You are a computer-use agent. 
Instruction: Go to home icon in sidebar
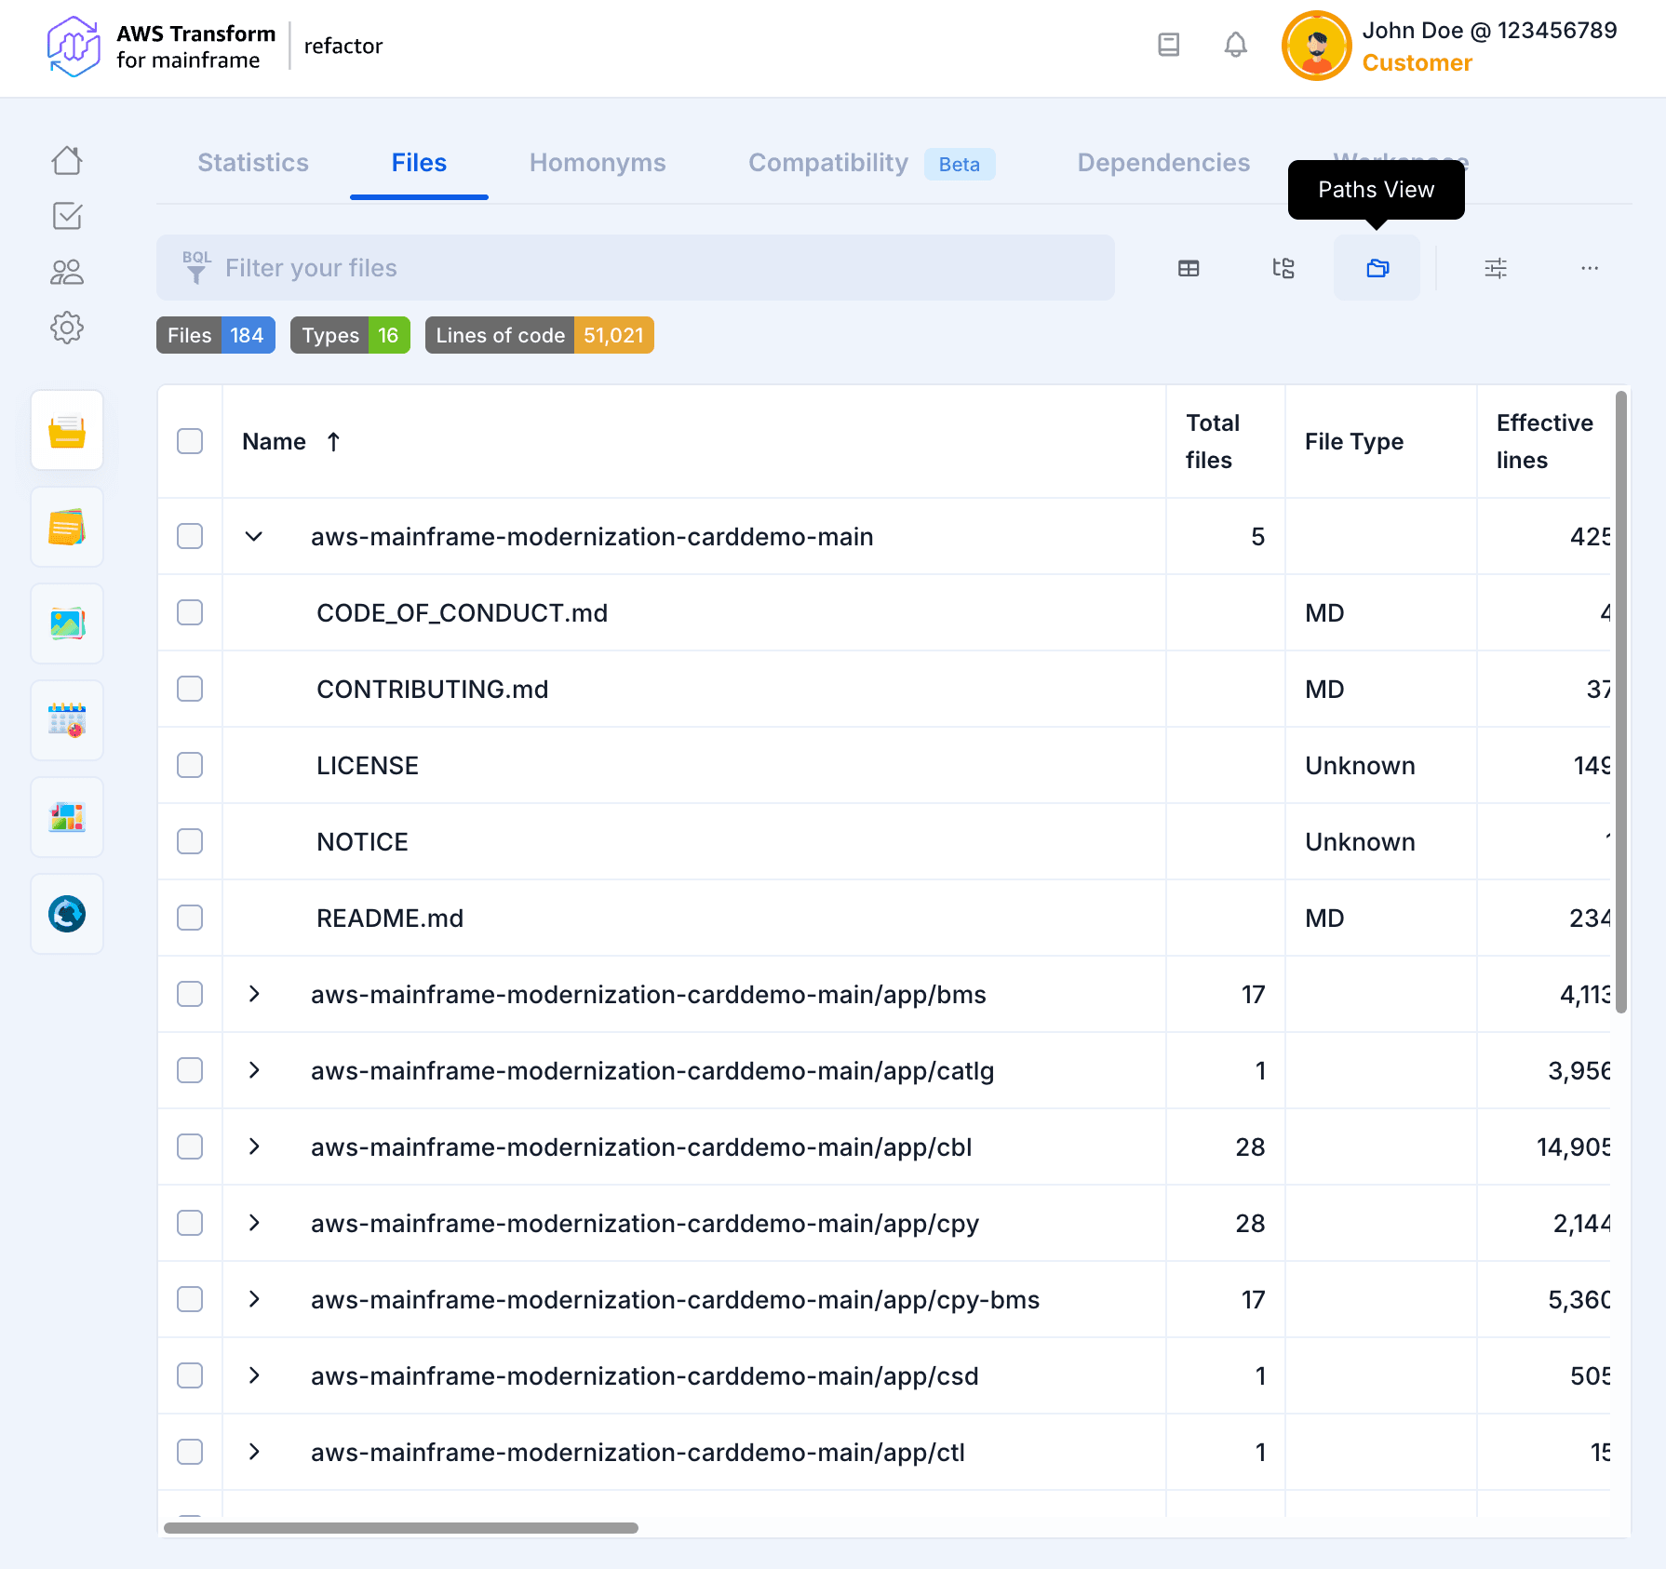click(x=67, y=161)
